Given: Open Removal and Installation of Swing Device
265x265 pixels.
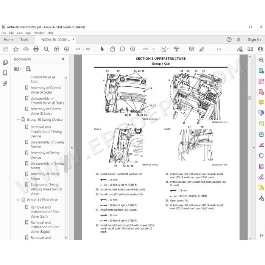Looking at the screenshot, I should (x=46, y=131).
